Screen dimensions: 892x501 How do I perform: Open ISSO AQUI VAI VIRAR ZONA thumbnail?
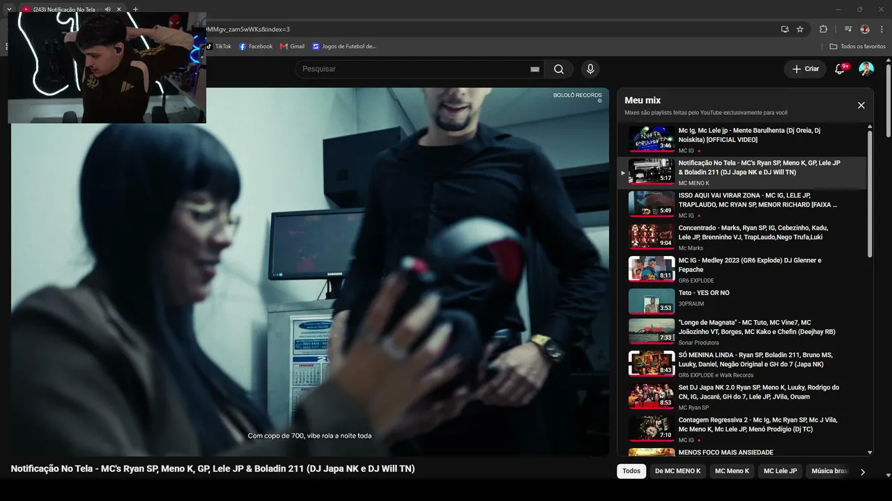(652, 204)
